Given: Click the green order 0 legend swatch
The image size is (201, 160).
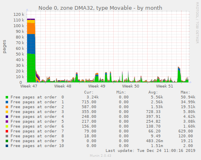Looking at the screenshot, I should pos(7,97).
